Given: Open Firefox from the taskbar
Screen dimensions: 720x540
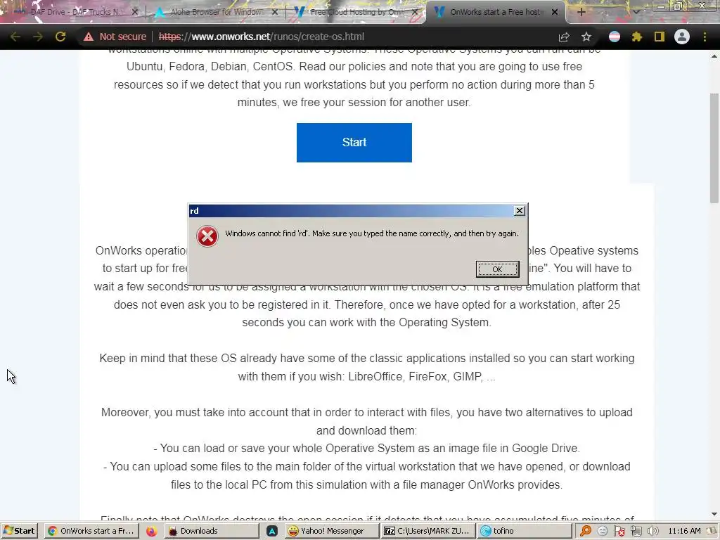Looking at the screenshot, I should click(x=152, y=531).
